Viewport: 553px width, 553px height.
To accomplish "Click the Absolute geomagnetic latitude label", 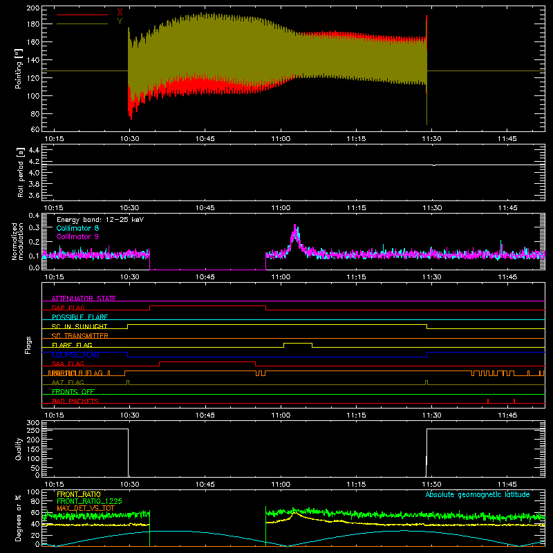I will 478,494.
